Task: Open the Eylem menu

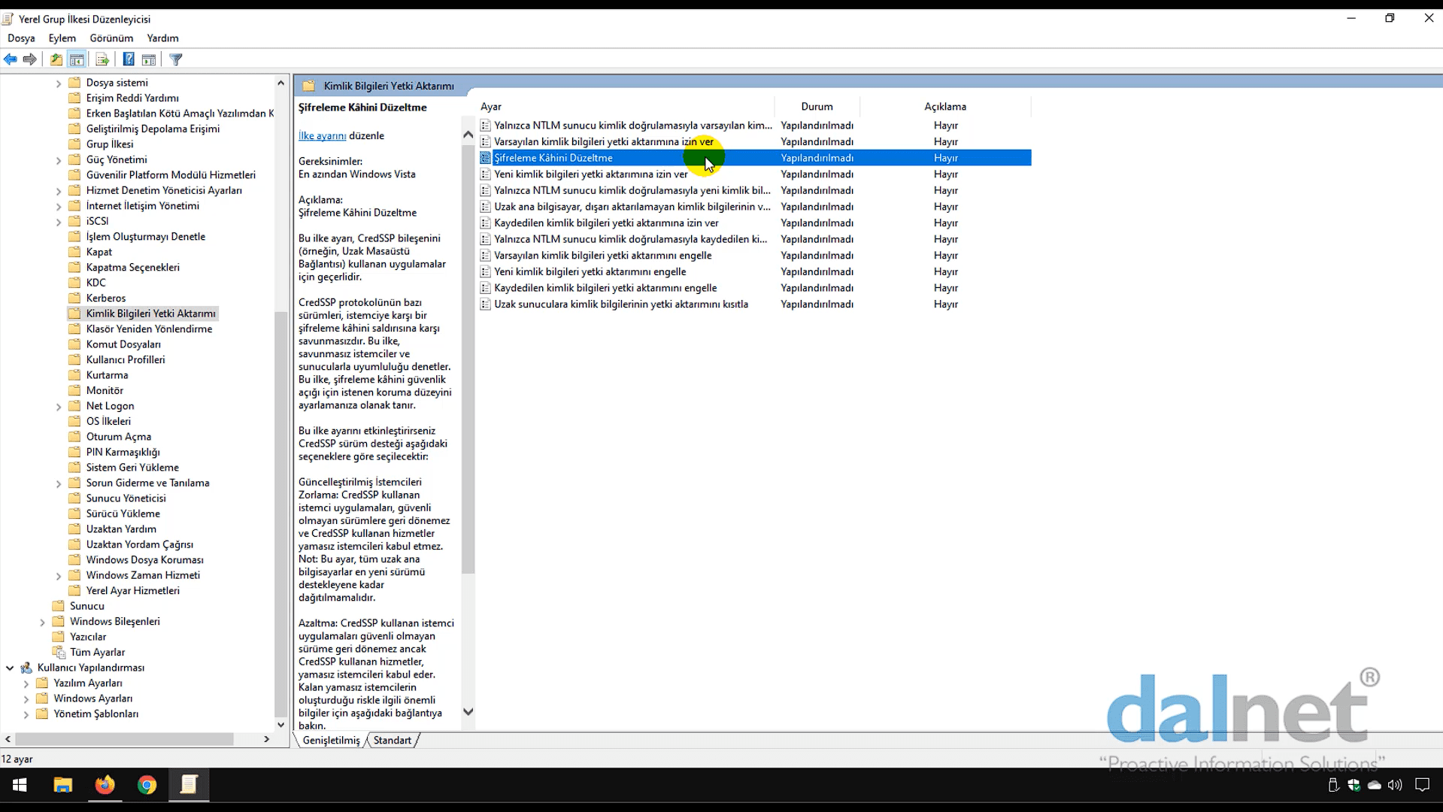Action: pos(62,38)
